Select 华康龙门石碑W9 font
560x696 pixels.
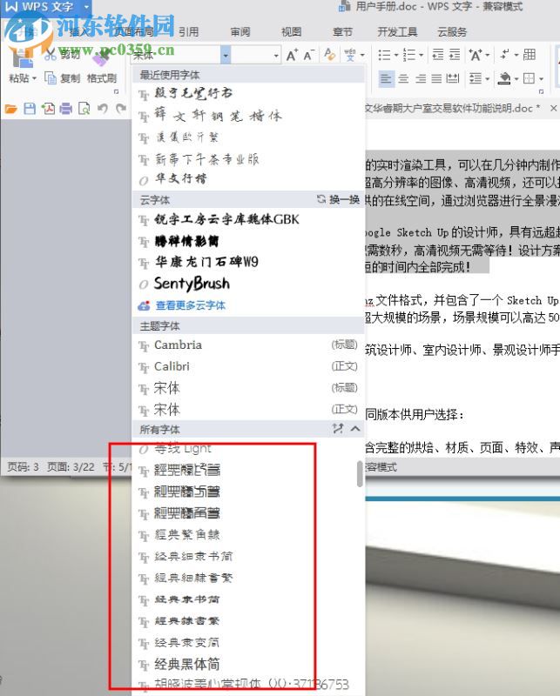(x=249, y=262)
